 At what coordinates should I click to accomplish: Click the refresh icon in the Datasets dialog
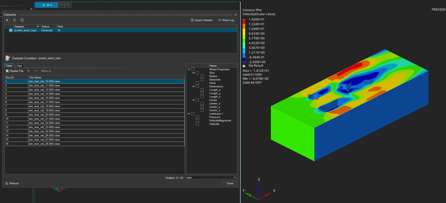[7, 183]
